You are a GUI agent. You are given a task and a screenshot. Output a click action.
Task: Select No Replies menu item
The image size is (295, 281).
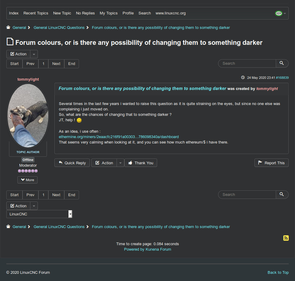pyautogui.click(x=85, y=13)
